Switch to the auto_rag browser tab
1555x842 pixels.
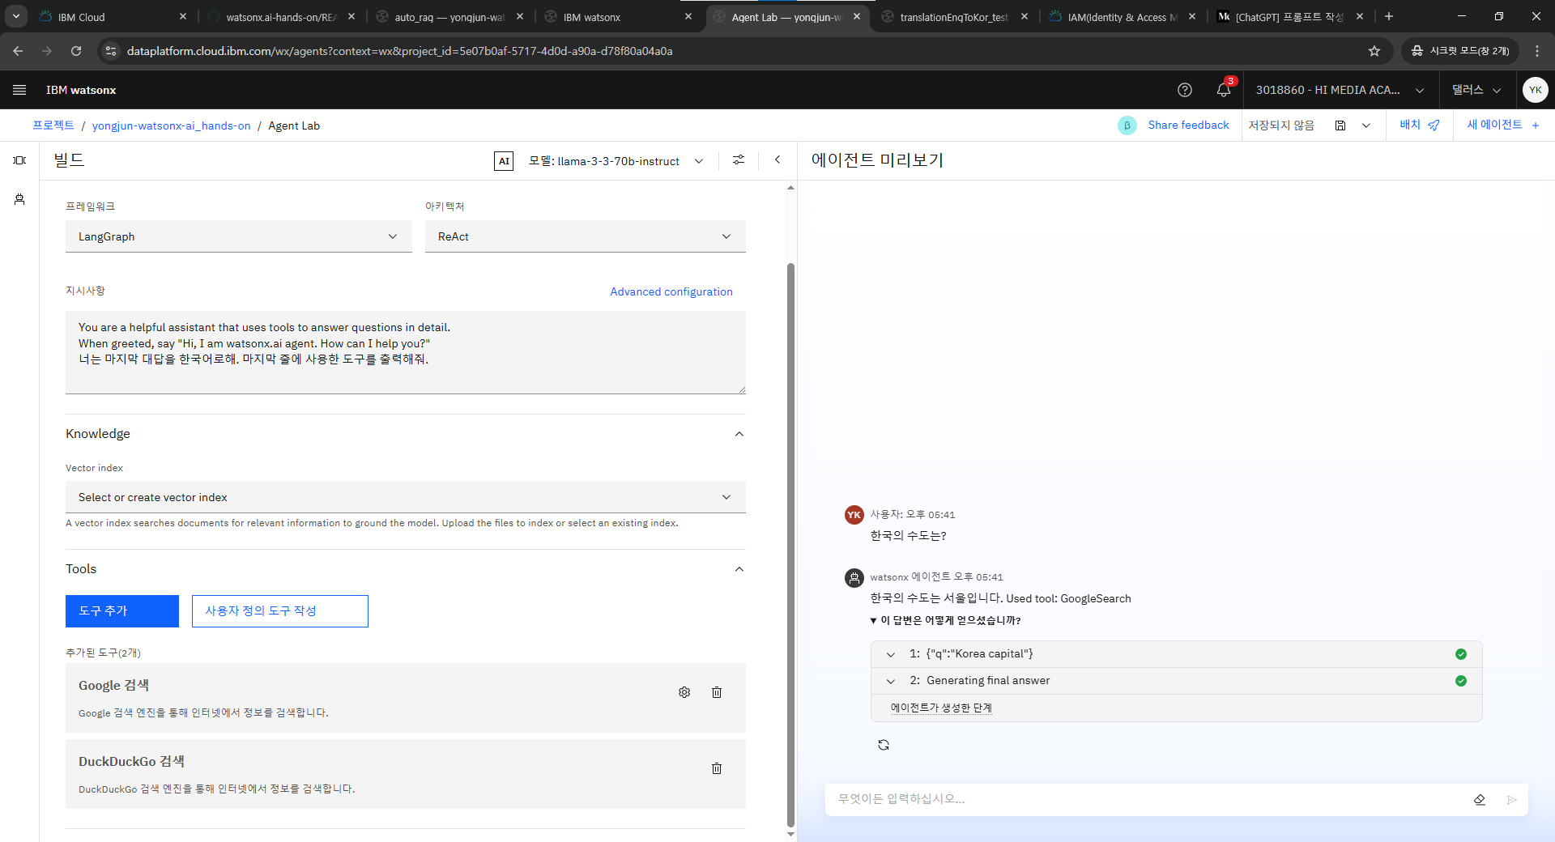click(x=449, y=17)
